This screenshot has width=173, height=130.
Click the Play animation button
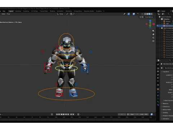point(64,114)
